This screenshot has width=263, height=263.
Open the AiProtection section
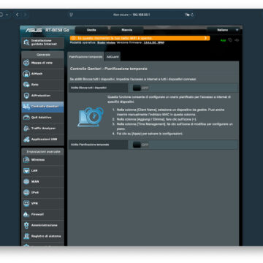click(x=43, y=96)
